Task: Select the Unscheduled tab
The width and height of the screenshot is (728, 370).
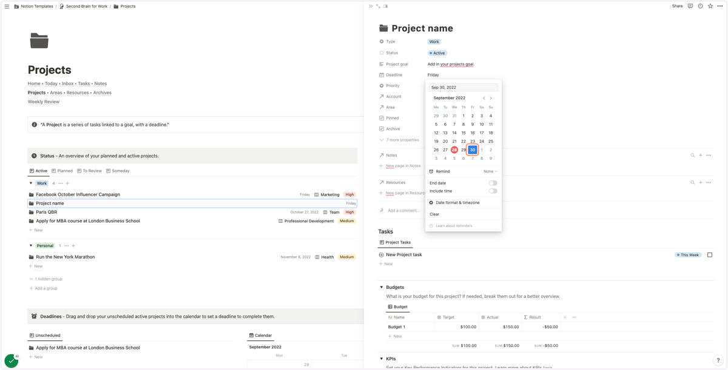Action: [x=45, y=335]
